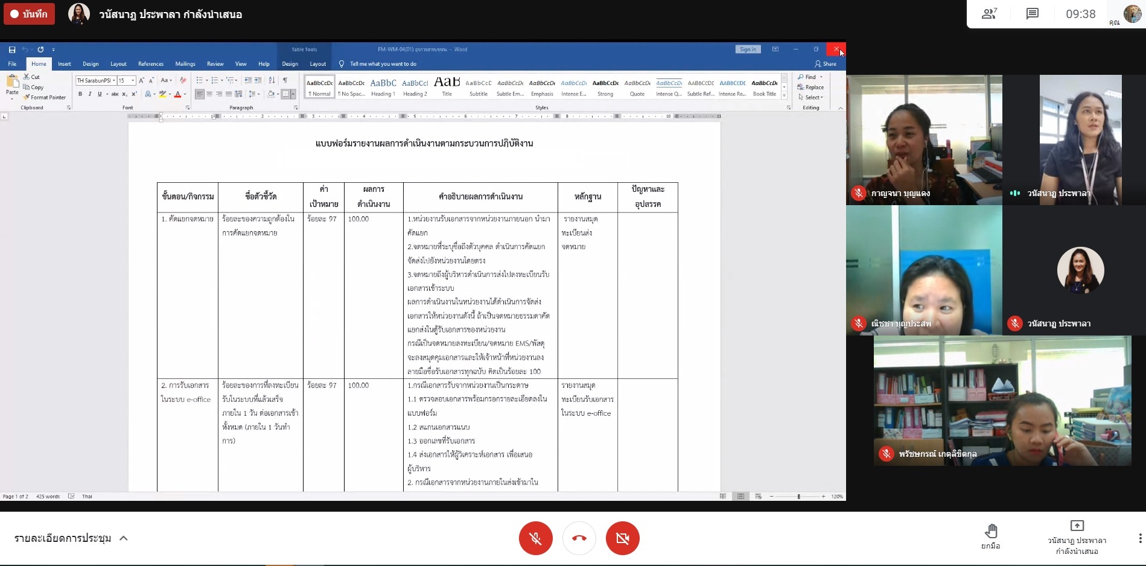Click the Paste icon in Clipboard group

click(x=12, y=84)
